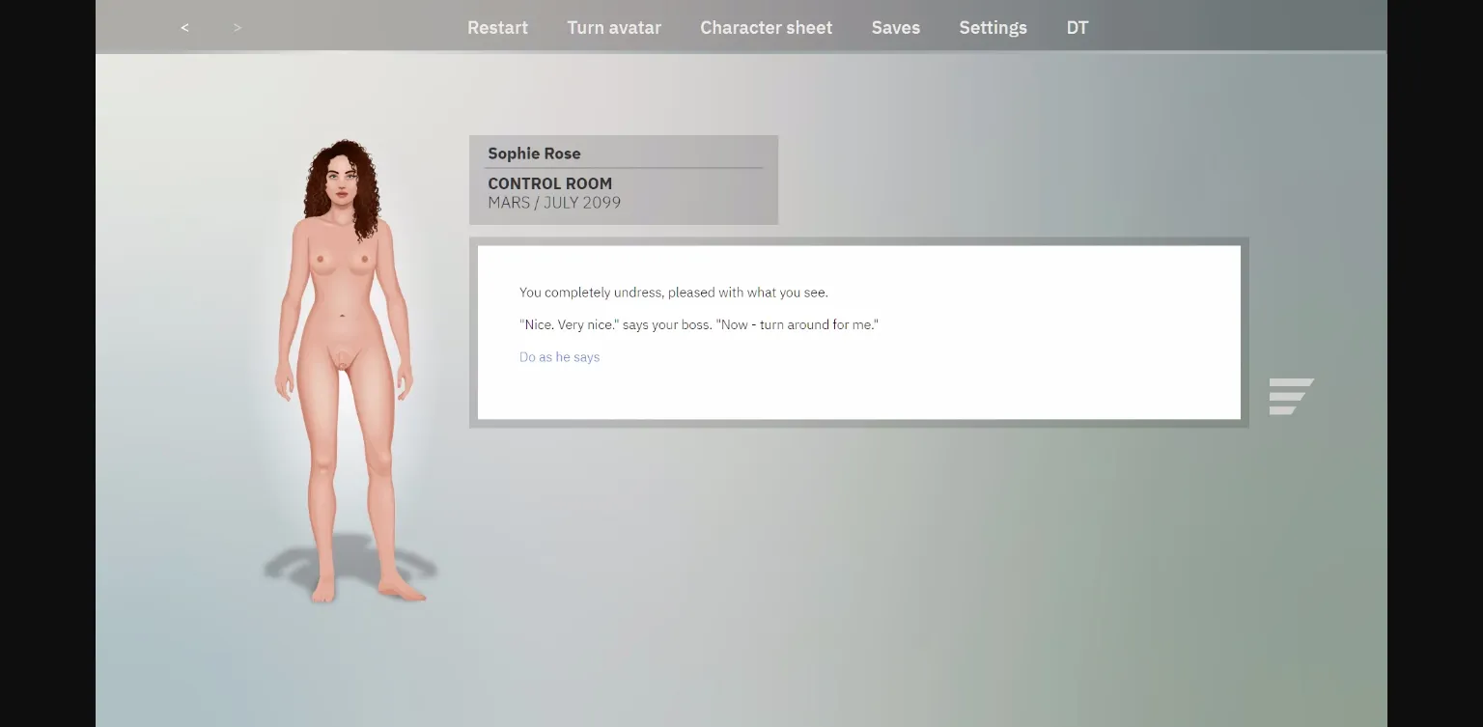Click the DT menu item
1483x727 pixels.
coord(1077,28)
